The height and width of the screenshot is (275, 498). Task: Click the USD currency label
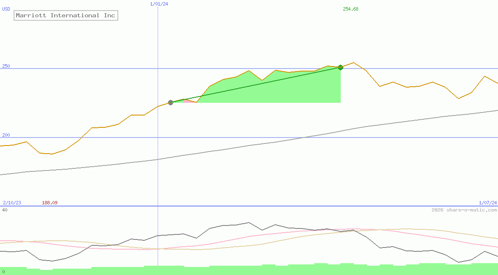point(6,9)
